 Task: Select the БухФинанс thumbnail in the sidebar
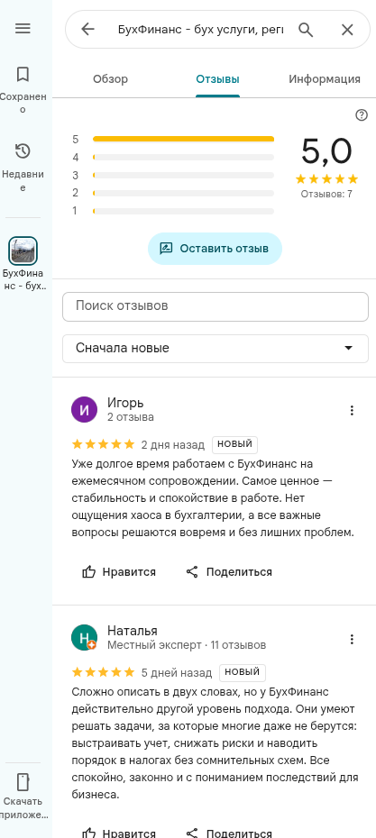(23, 250)
